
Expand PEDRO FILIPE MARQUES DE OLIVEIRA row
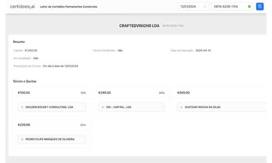click(x=52, y=139)
